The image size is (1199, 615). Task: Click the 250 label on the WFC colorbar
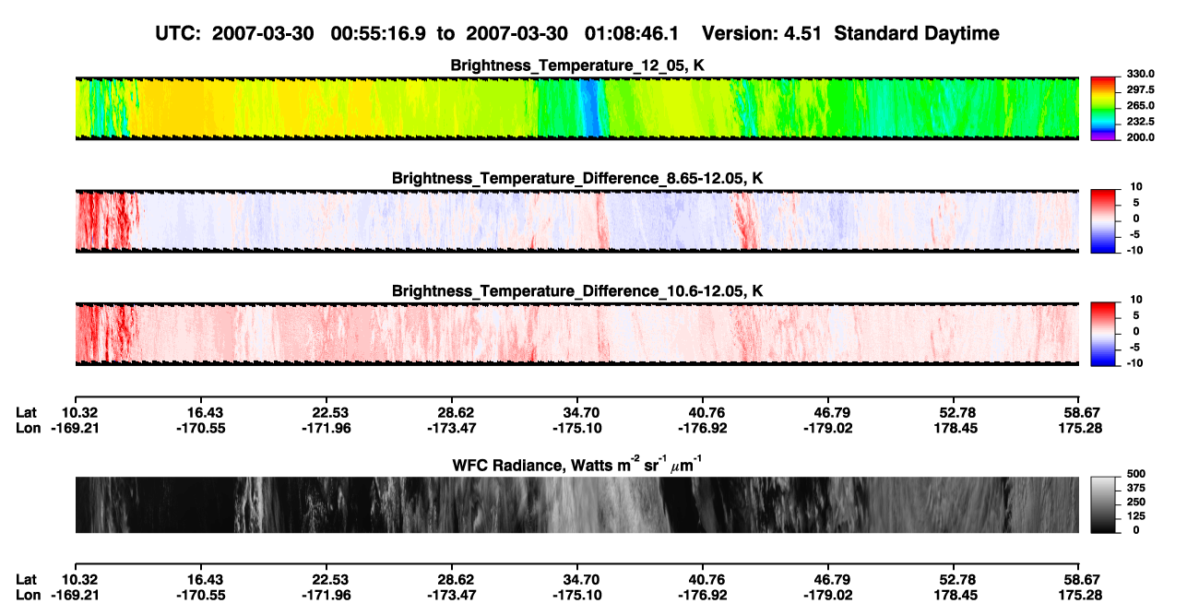1136,501
